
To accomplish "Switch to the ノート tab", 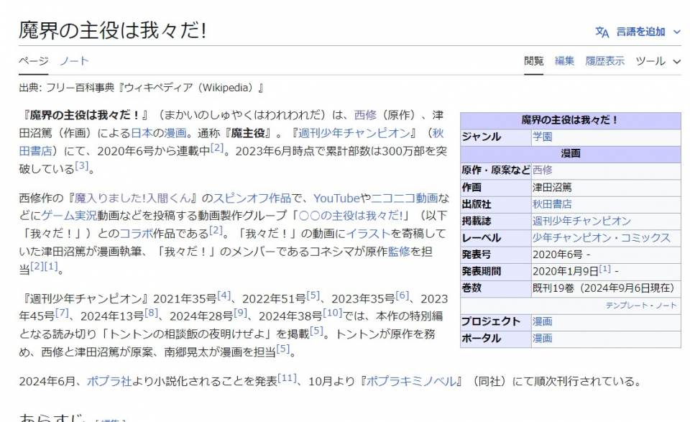I will tap(74, 61).
